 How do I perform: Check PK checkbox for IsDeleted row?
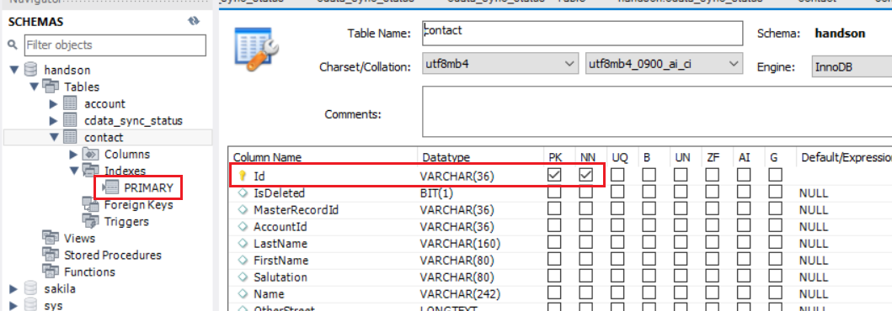click(554, 192)
